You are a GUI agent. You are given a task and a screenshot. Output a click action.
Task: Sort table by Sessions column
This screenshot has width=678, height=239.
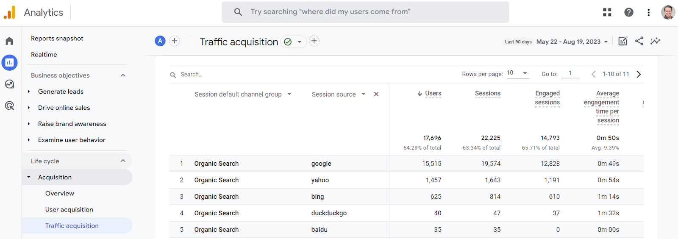click(x=487, y=93)
